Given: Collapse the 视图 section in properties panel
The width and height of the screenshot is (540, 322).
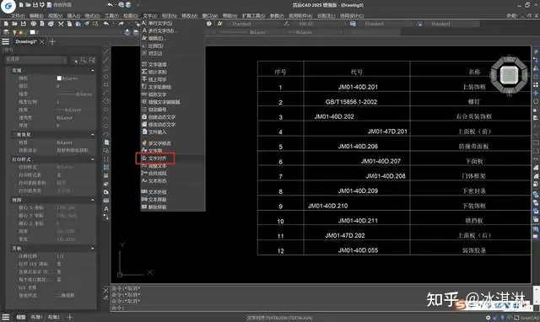Looking at the screenshot, I should [92, 200].
